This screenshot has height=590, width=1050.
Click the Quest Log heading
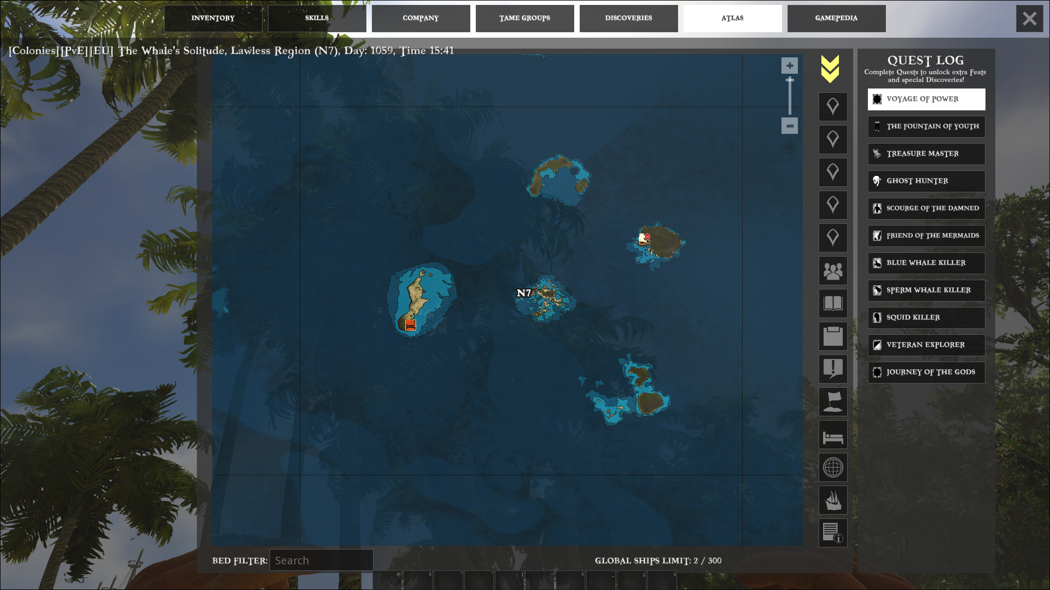[x=925, y=61]
